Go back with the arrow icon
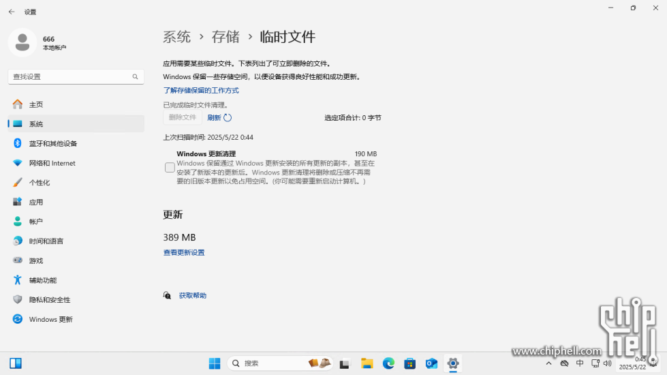667x375 pixels. coord(12,12)
